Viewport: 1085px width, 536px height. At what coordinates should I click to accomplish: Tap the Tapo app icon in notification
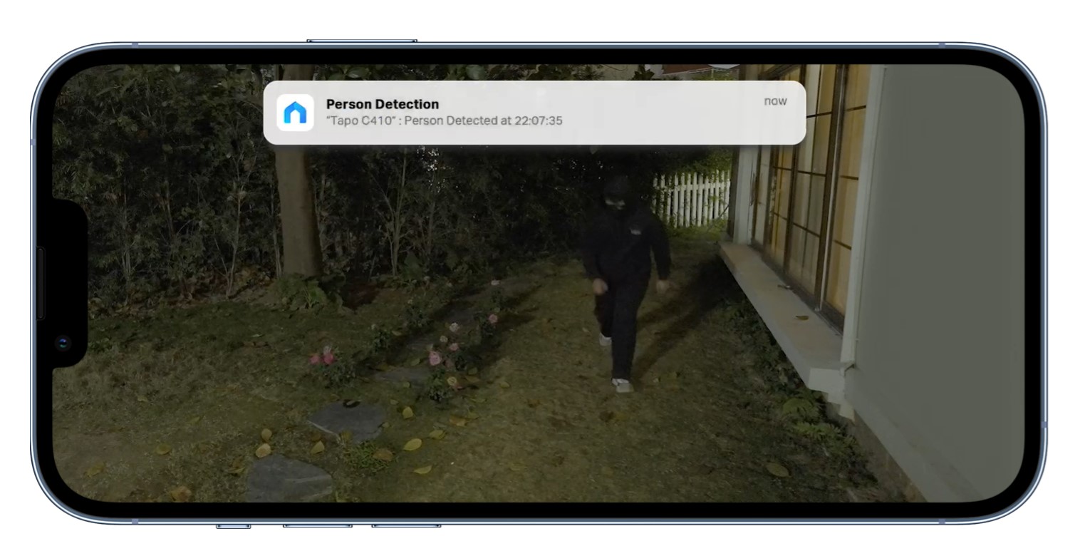point(295,113)
